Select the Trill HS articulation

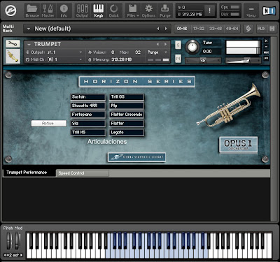(x=88, y=132)
